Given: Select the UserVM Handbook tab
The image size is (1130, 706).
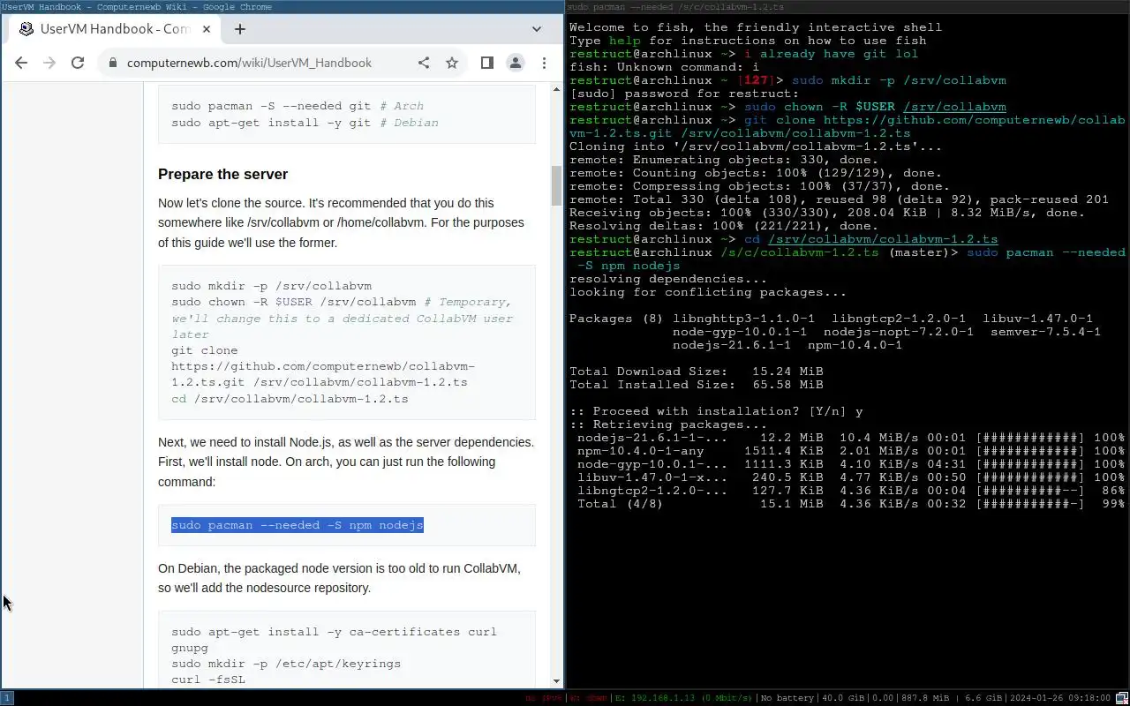Looking at the screenshot, I should [116, 29].
